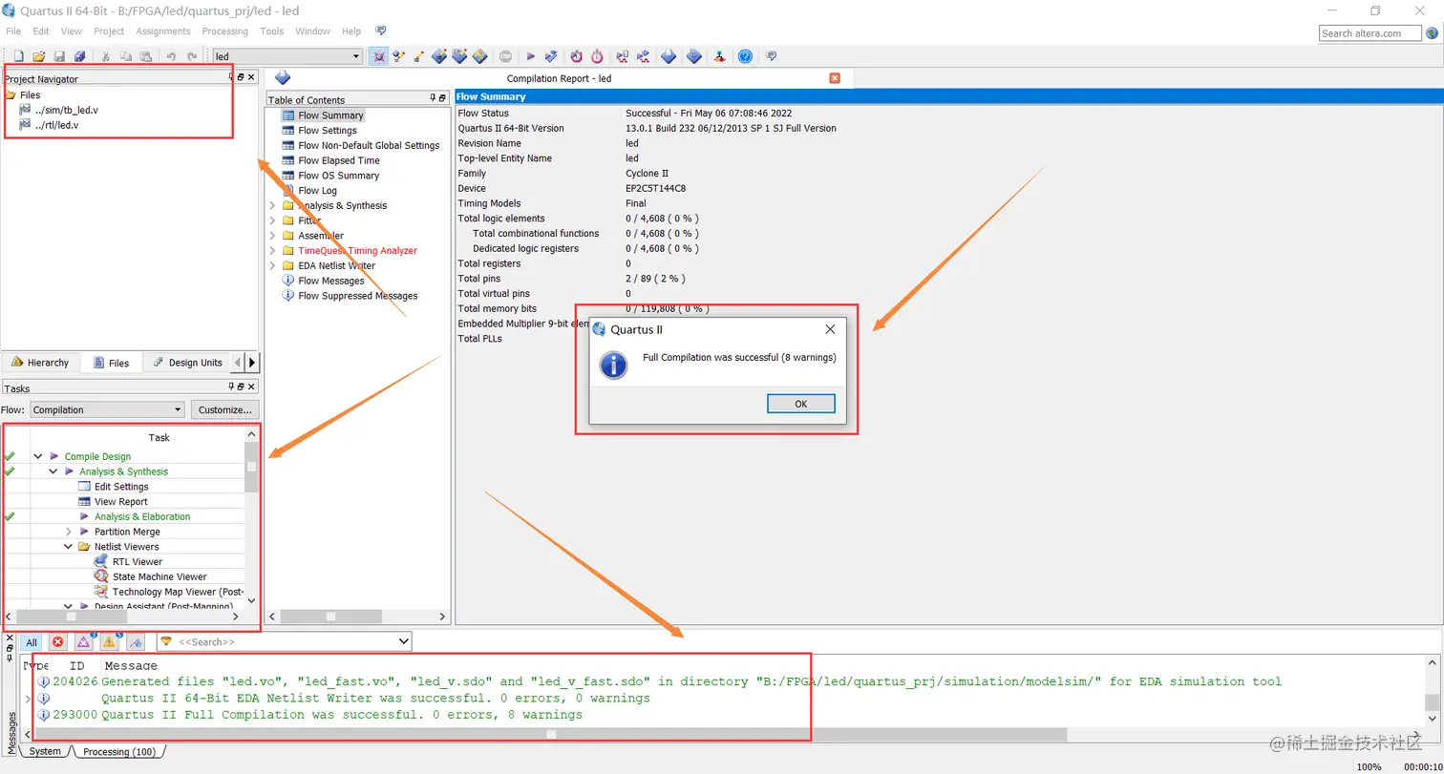
Task: Open the led revision dropdown in toolbar
Action: pyautogui.click(x=355, y=57)
